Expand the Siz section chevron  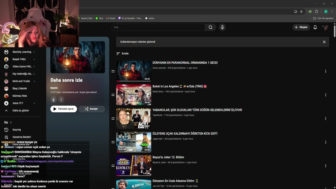11,123
